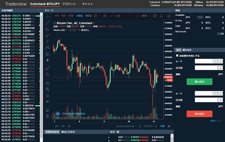The width and height of the screenshot is (225, 142).
Task: Click the sell order rate input field
Action: tap(209, 93)
